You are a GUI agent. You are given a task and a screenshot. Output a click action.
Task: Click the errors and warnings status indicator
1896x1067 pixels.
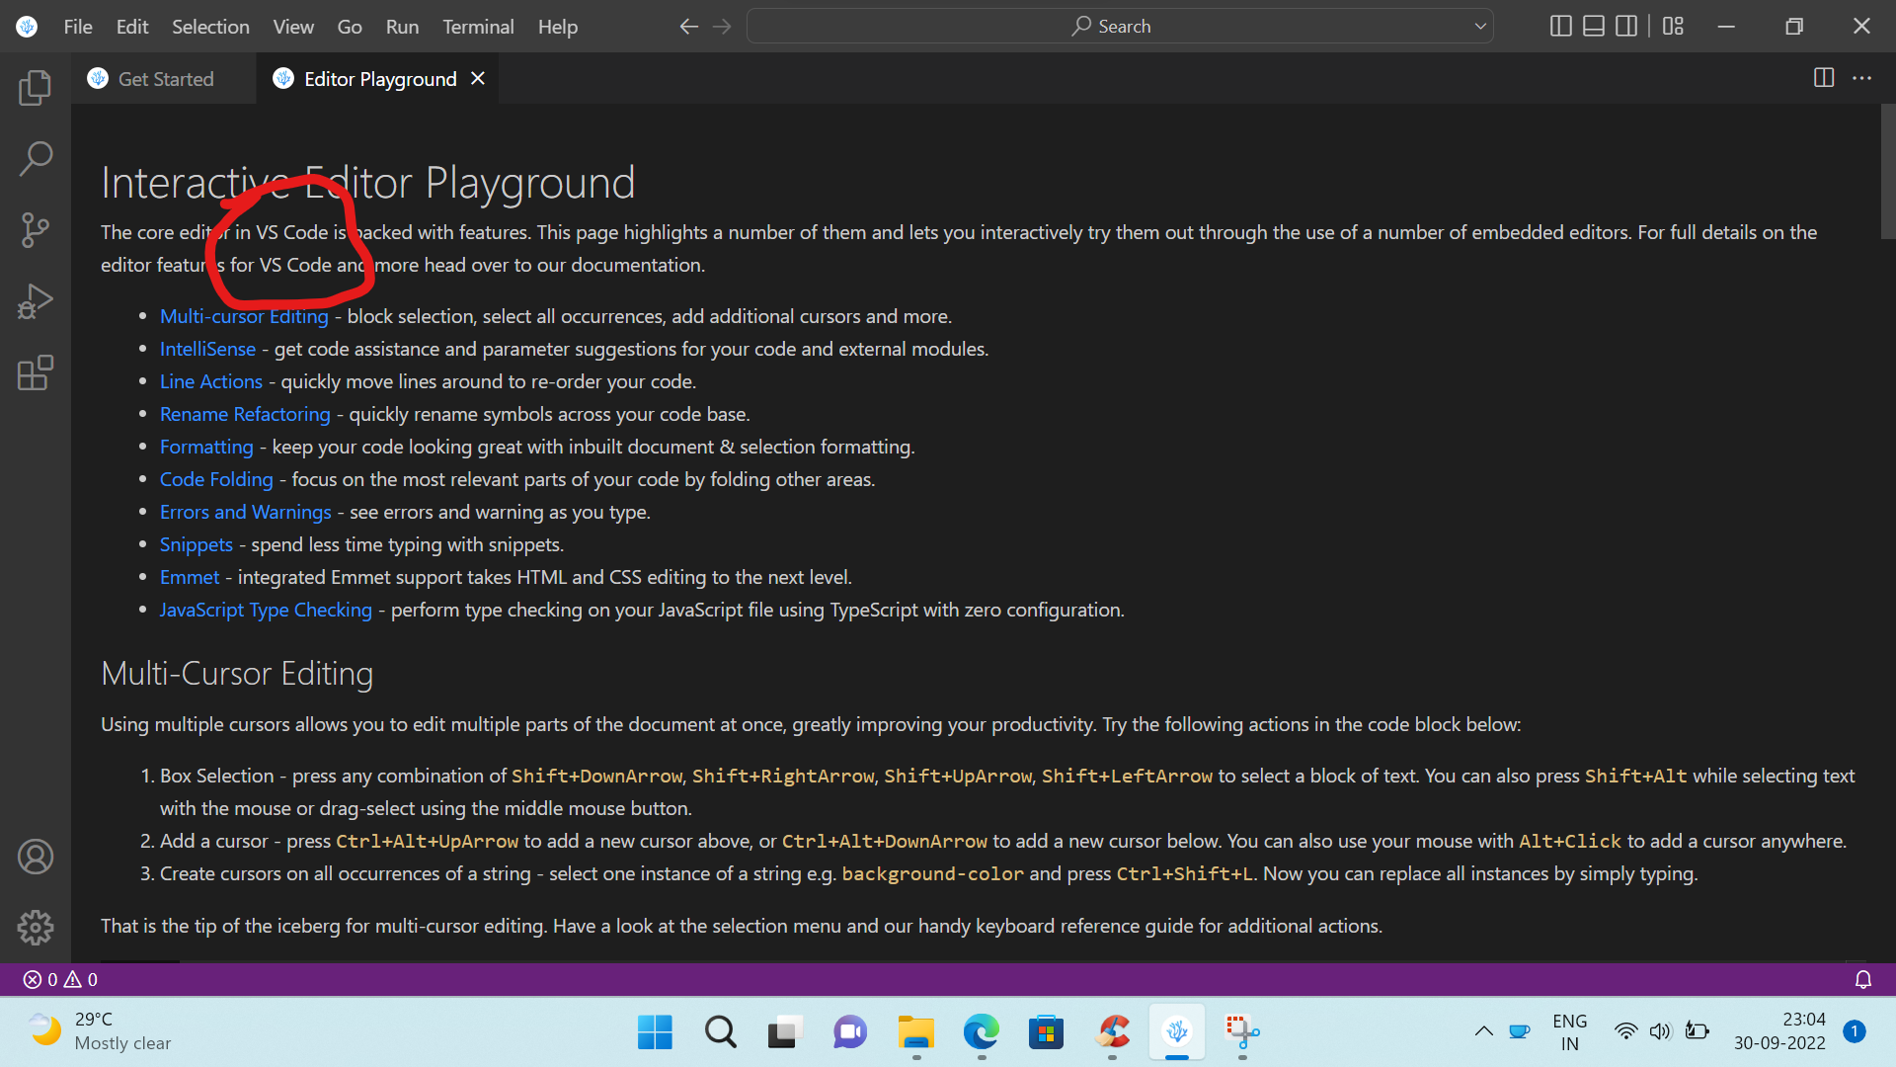coord(59,979)
